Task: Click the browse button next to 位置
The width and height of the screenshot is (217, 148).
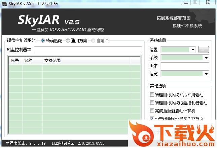Action: pos(204,50)
